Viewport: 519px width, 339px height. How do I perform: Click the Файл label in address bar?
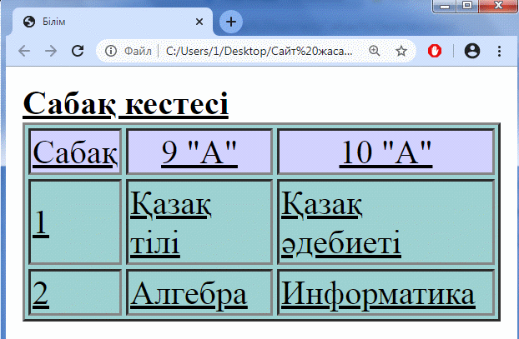point(138,51)
